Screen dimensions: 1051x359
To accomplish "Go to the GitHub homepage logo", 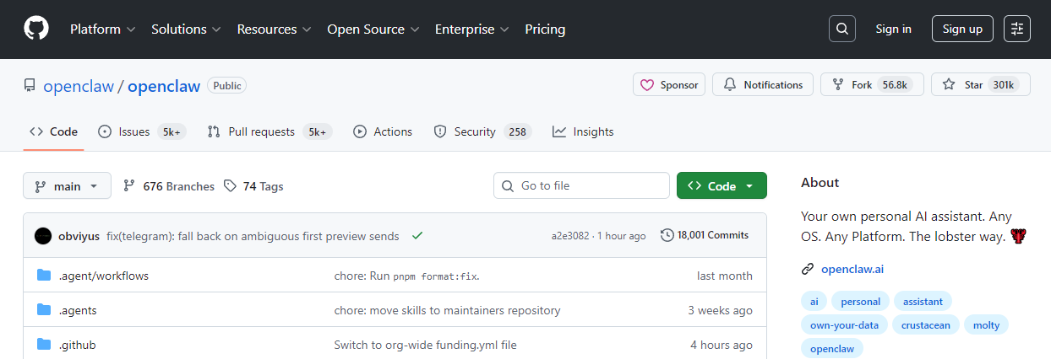I will [36, 29].
